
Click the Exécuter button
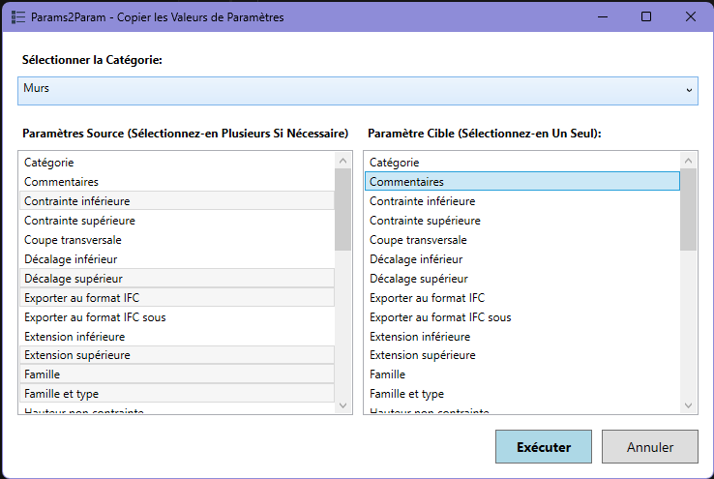coord(543,447)
